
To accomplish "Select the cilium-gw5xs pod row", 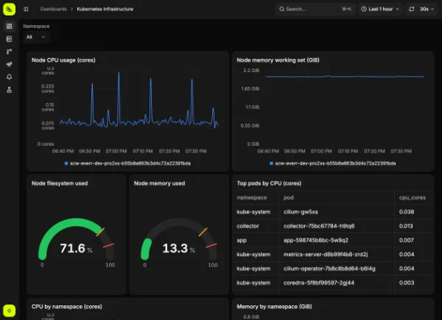I will (x=333, y=212).
